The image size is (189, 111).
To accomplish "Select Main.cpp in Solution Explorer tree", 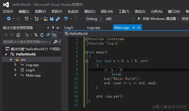I will (33, 75).
